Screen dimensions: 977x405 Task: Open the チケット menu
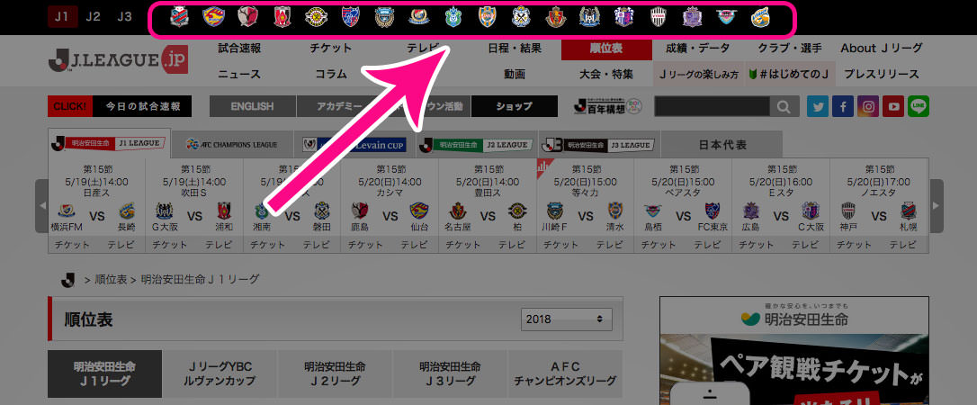pyautogui.click(x=331, y=48)
